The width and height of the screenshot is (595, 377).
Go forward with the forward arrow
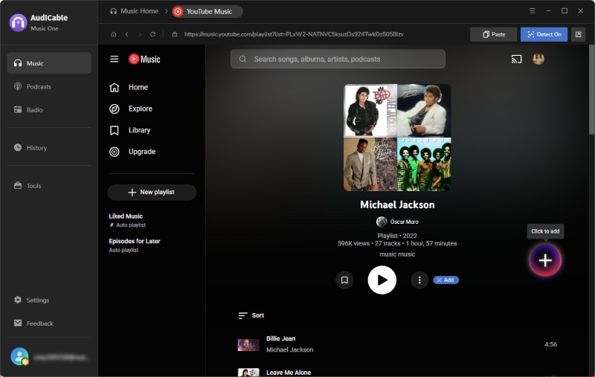coord(140,34)
